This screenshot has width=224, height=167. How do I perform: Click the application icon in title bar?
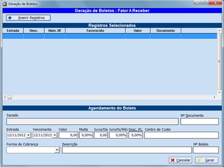coord(5,4)
